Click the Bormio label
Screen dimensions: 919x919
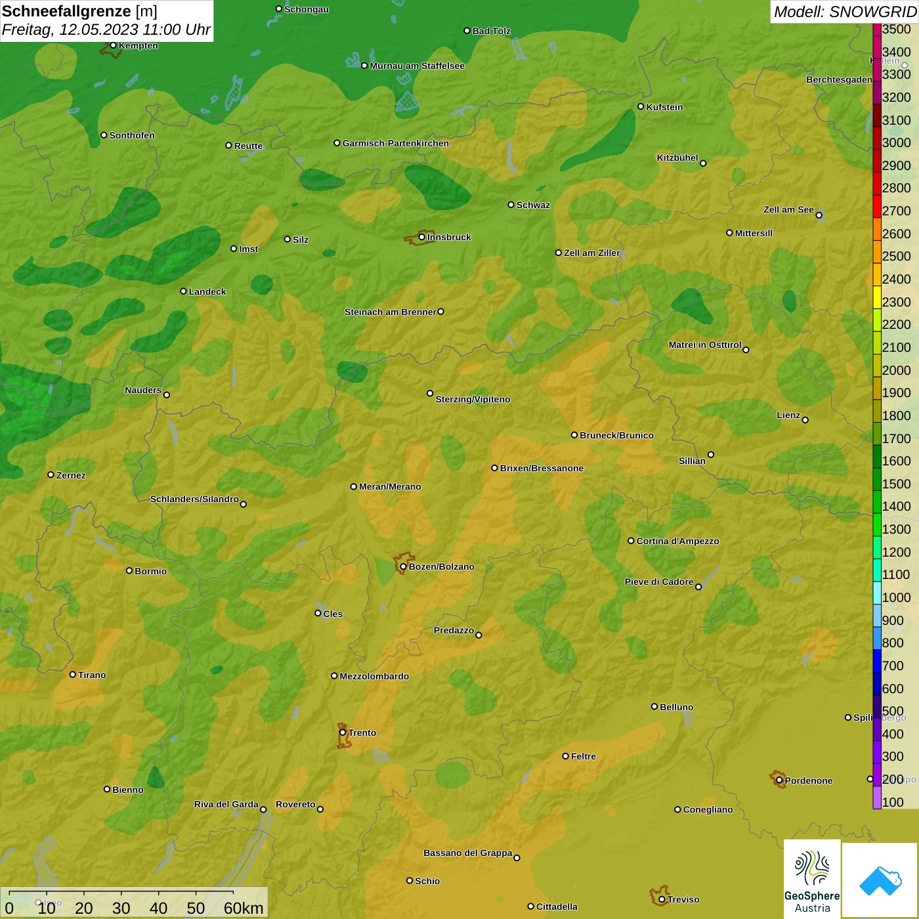coord(151,571)
